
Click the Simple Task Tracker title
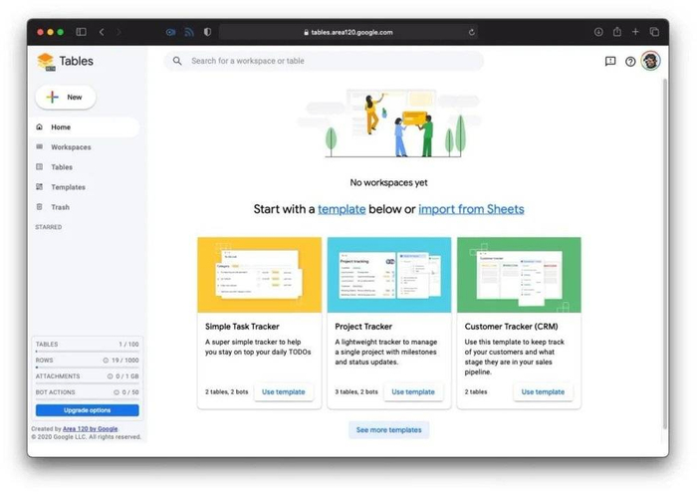[242, 327]
